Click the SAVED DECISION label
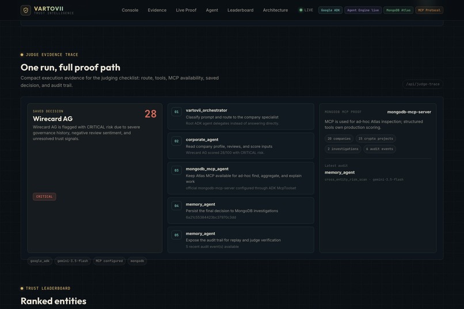The image size is (464, 309). (48, 111)
